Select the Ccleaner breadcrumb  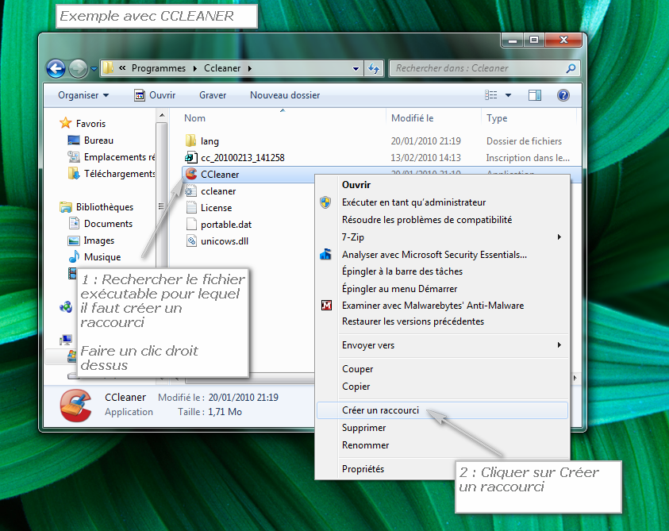tap(222, 68)
